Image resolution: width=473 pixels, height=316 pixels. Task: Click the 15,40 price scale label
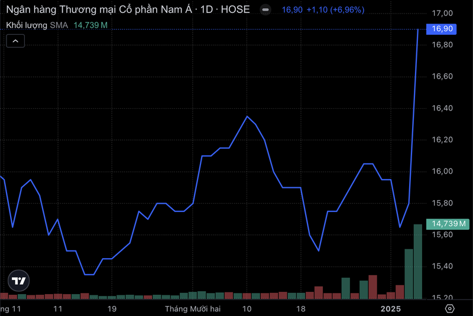[x=442, y=266]
